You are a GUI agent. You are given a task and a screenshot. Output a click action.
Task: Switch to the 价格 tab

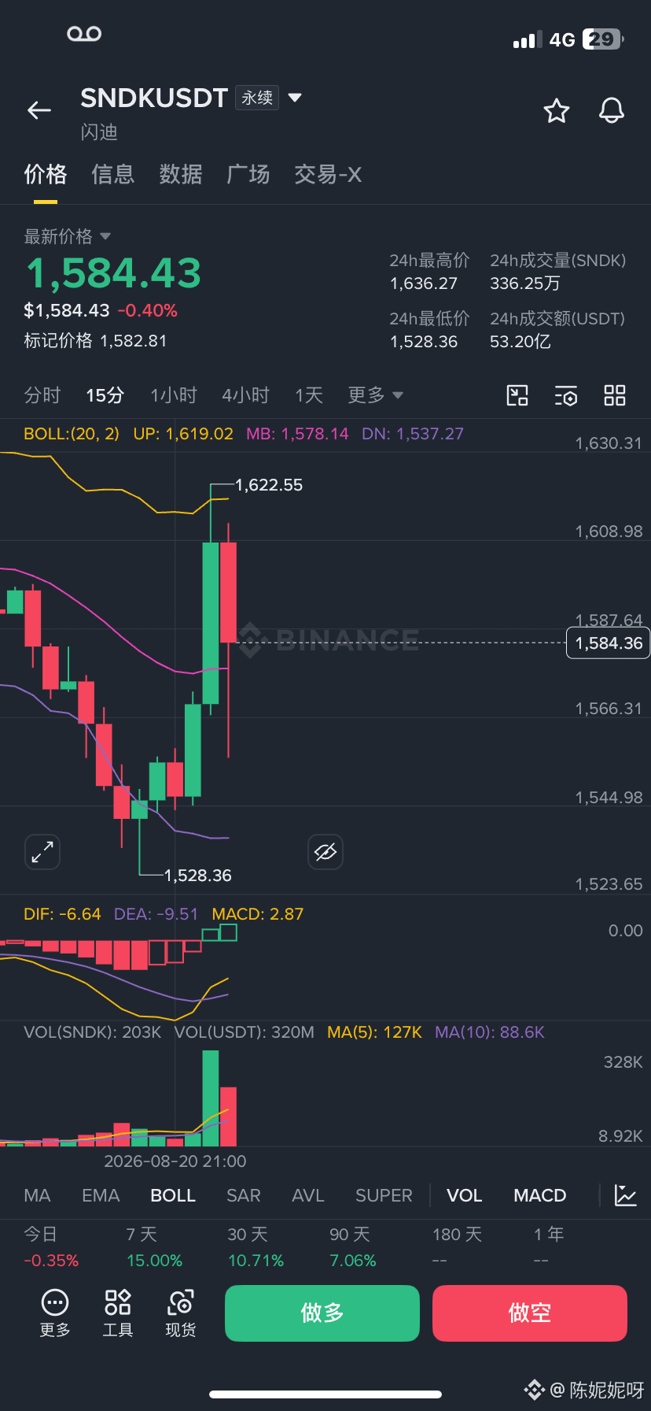coord(46,174)
